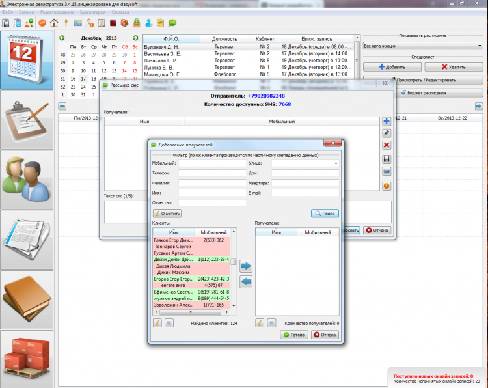Click the green SMS chat bubble toolbar icon
The height and width of the screenshot is (388, 488).
[172, 23]
